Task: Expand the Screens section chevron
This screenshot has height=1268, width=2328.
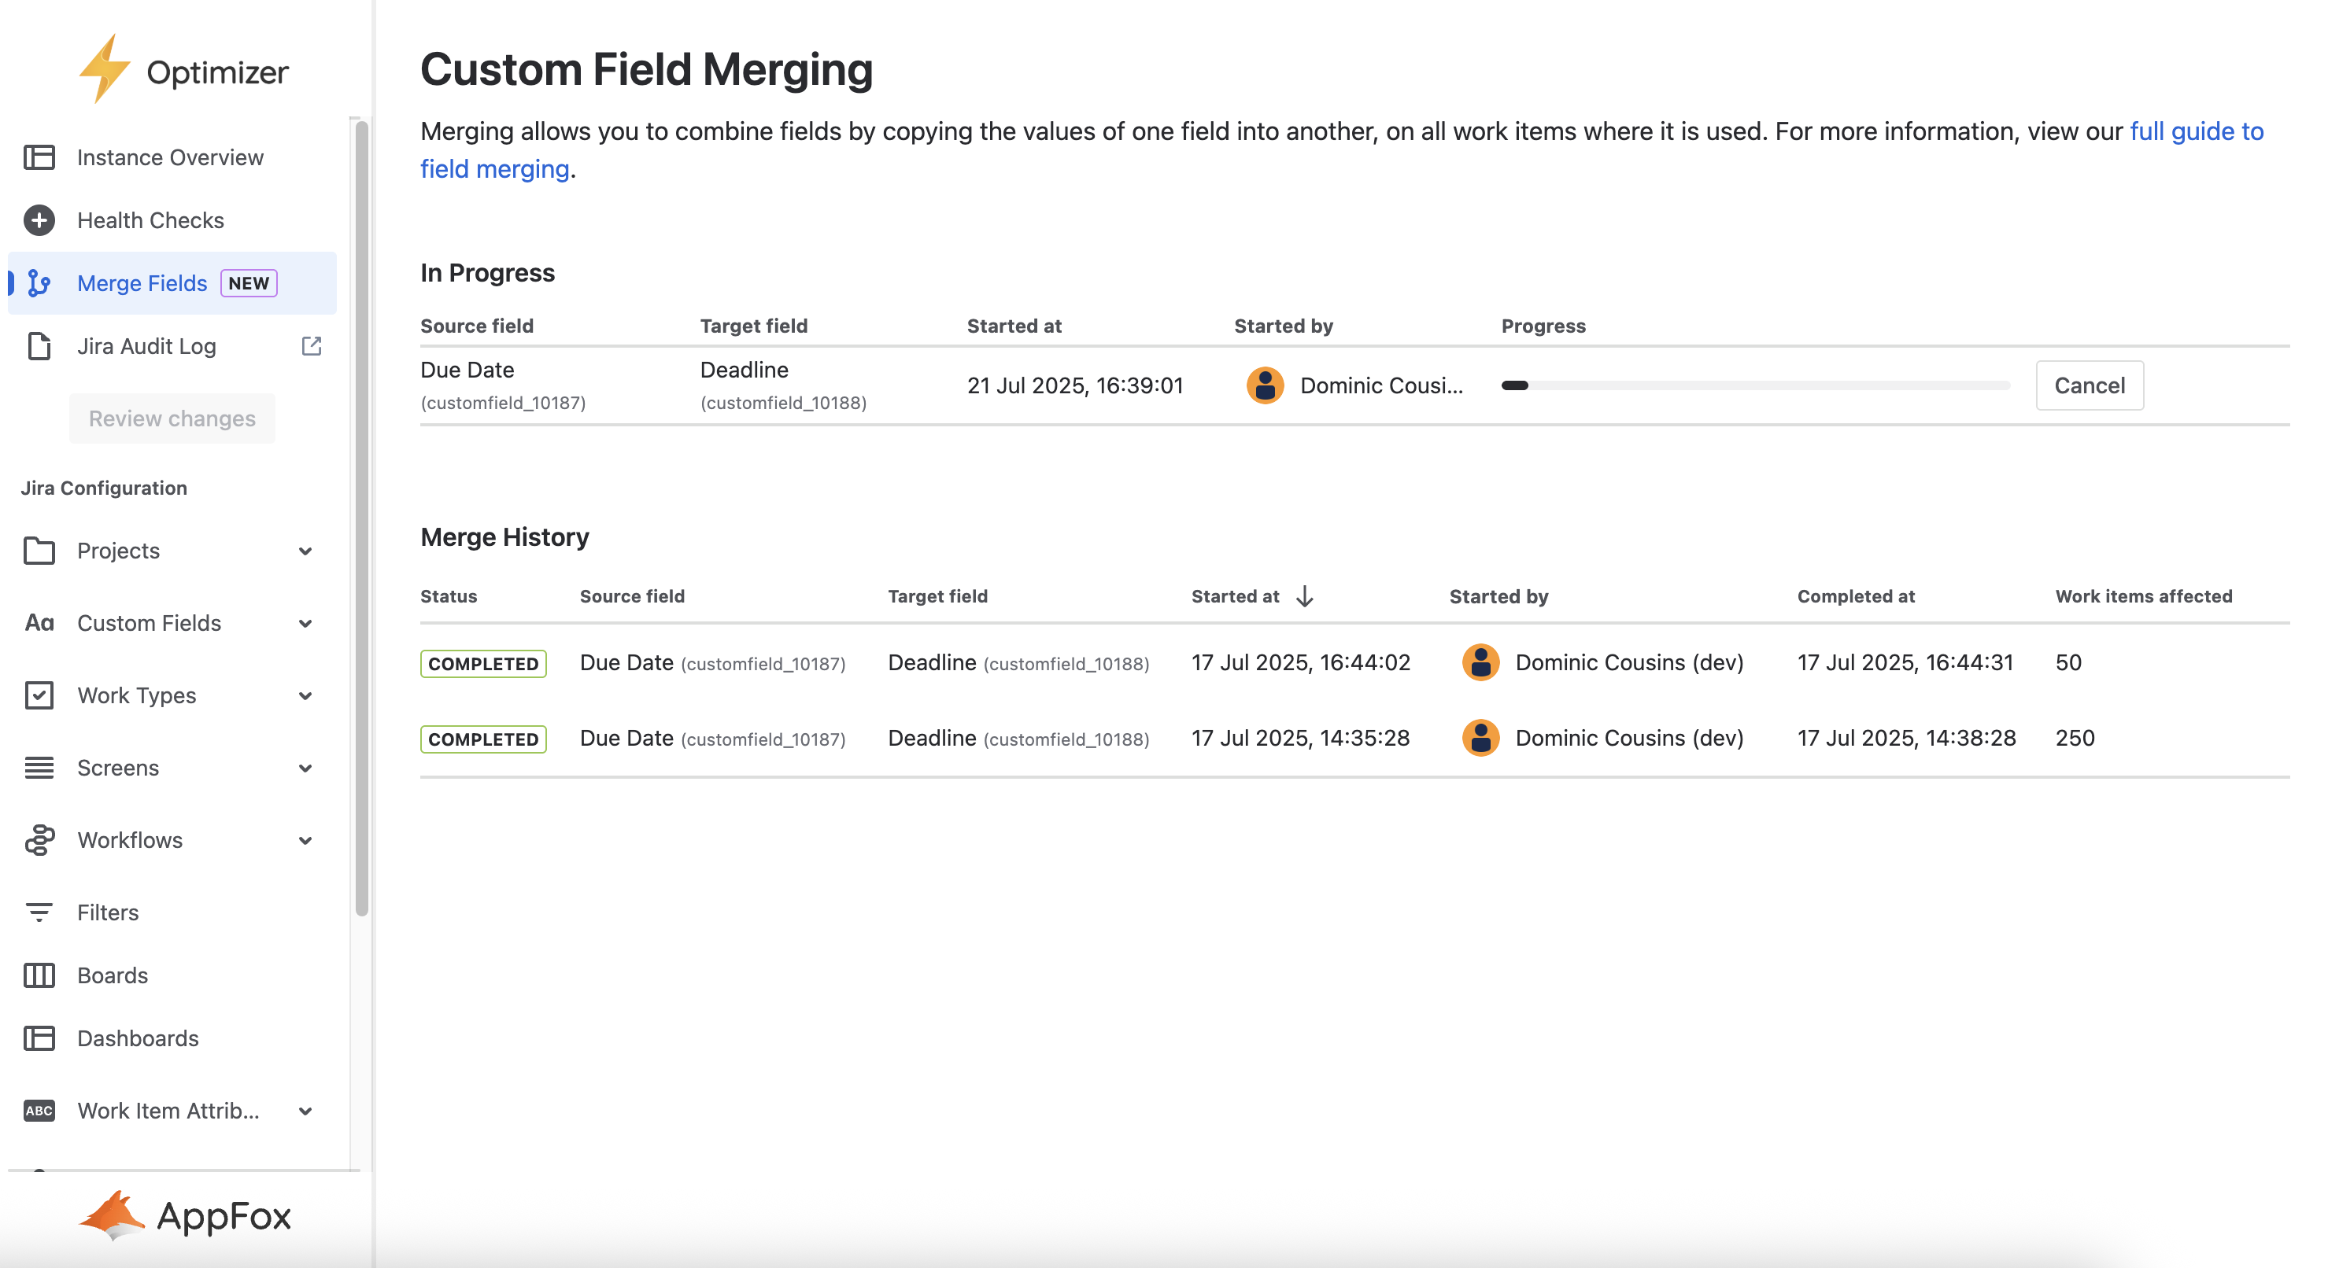Action: coord(305,768)
